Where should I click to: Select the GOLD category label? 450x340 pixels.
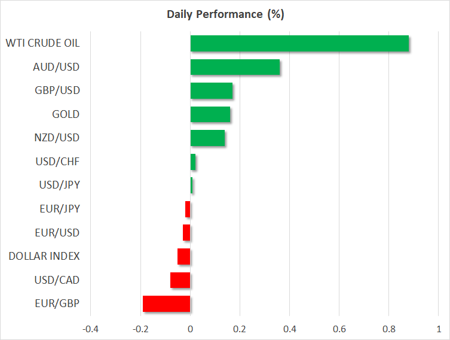click(x=66, y=114)
